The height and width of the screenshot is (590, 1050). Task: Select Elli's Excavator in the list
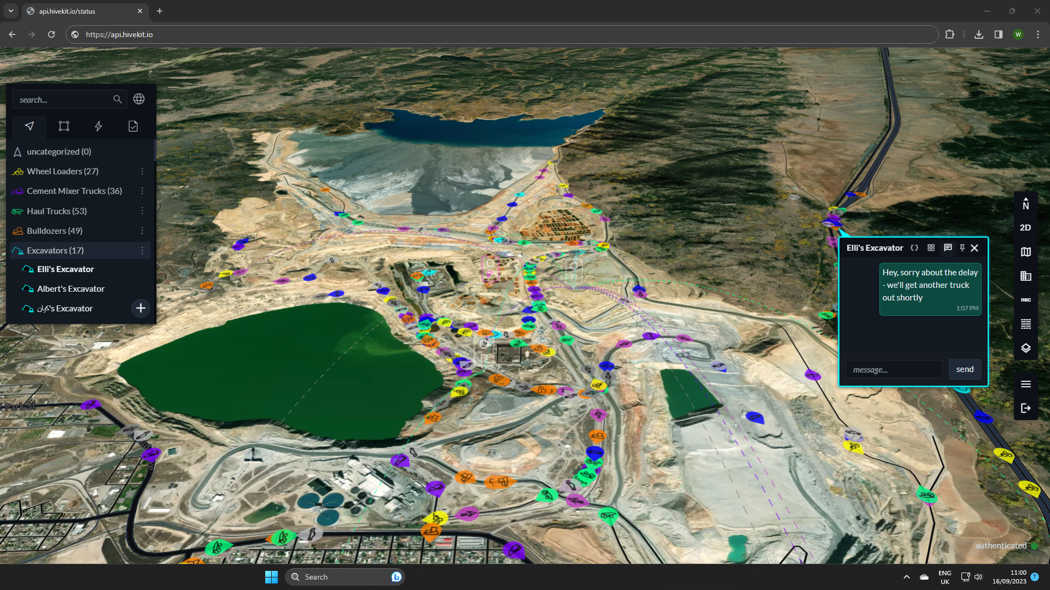[66, 269]
